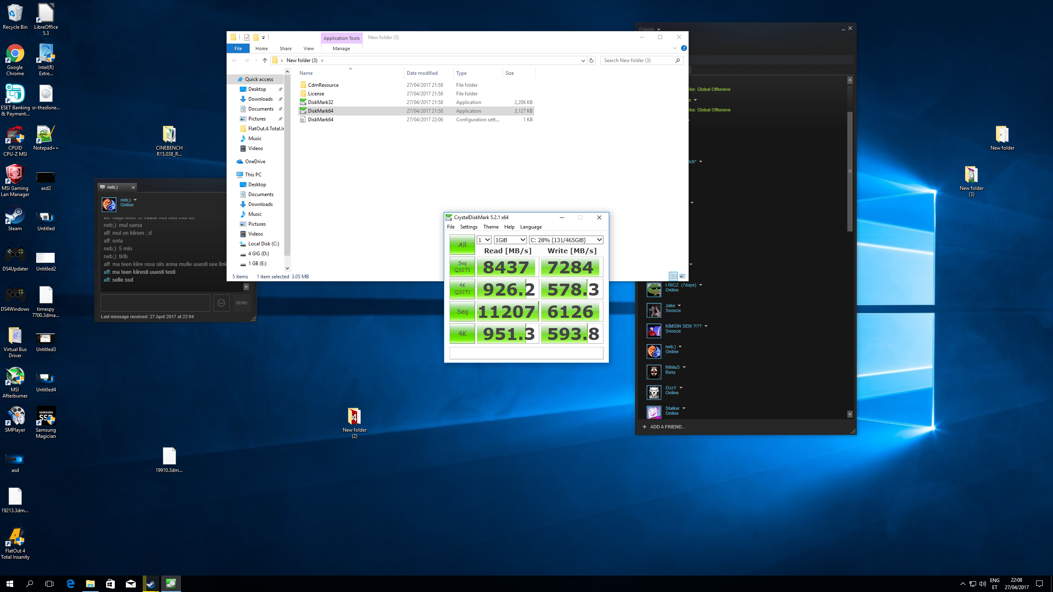
Task: Run the Seq Q32T1 benchmark
Action: pyautogui.click(x=462, y=267)
